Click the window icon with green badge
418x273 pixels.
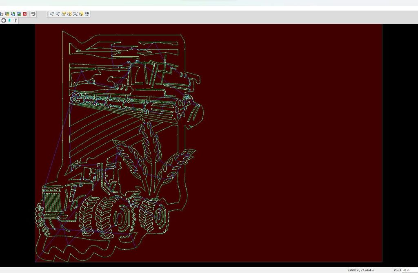click(x=19, y=14)
